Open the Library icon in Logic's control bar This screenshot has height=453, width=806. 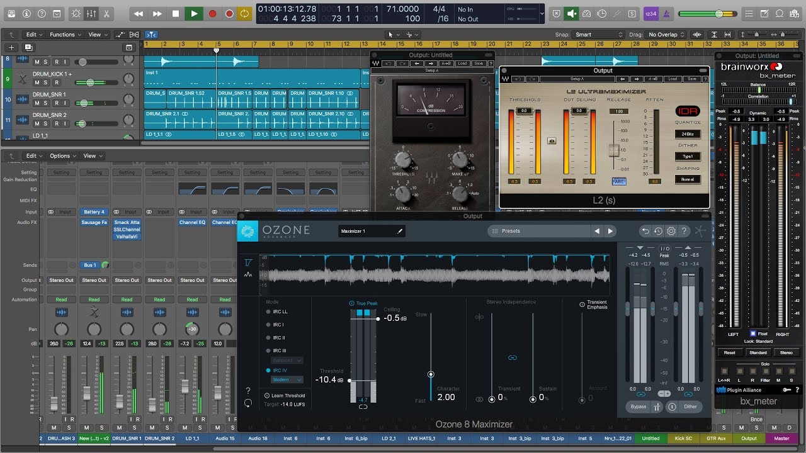[11, 13]
